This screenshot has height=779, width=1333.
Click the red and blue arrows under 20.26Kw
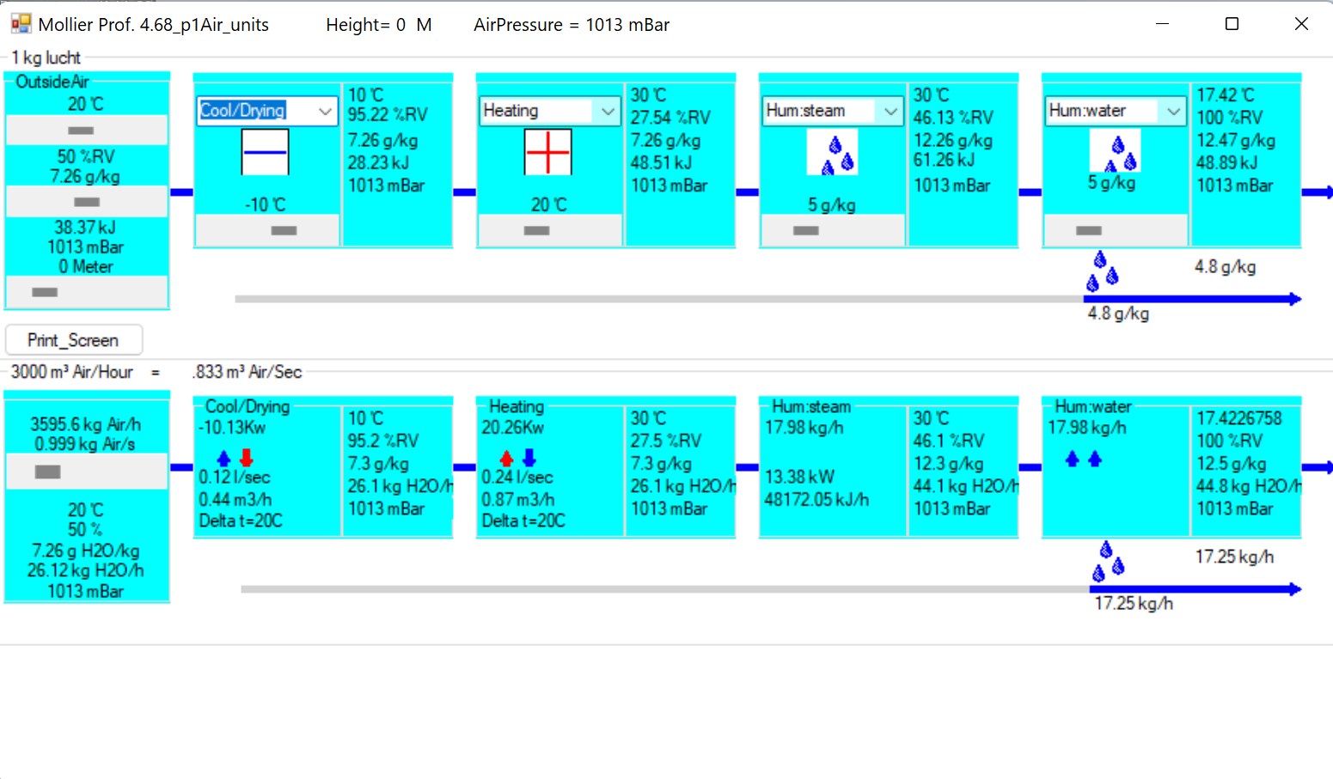tap(517, 457)
